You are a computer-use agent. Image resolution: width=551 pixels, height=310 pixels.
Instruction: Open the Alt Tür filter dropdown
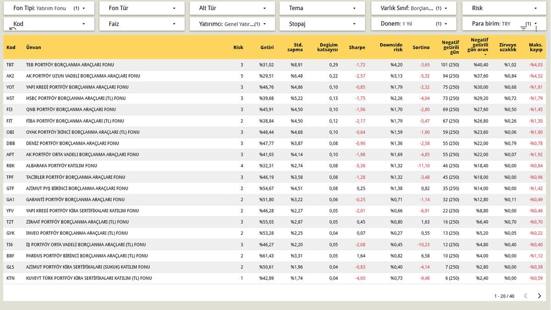click(x=232, y=8)
